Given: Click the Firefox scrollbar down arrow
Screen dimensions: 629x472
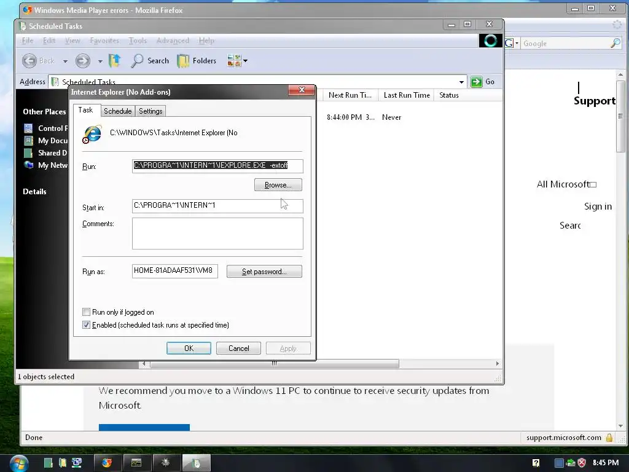Looking at the screenshot, I should 620,426.
